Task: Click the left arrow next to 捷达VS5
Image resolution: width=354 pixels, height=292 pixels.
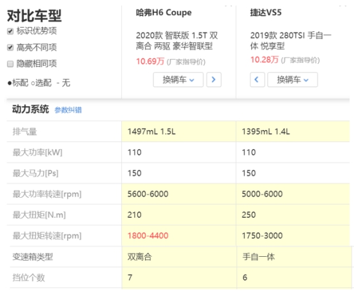Action: (x=257, y=79)
